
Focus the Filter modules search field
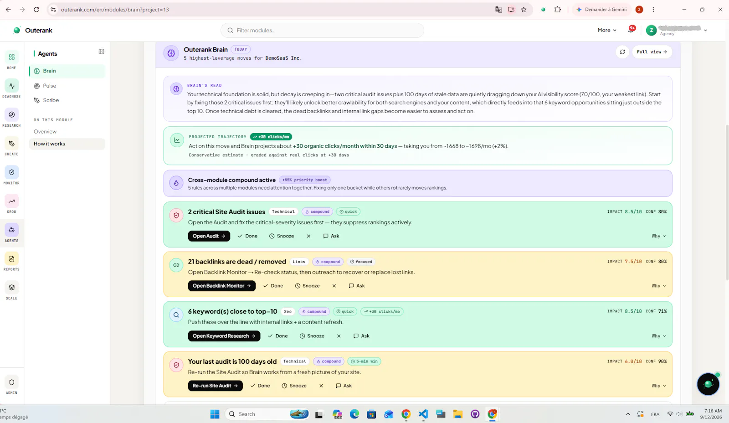click(322, 31)
